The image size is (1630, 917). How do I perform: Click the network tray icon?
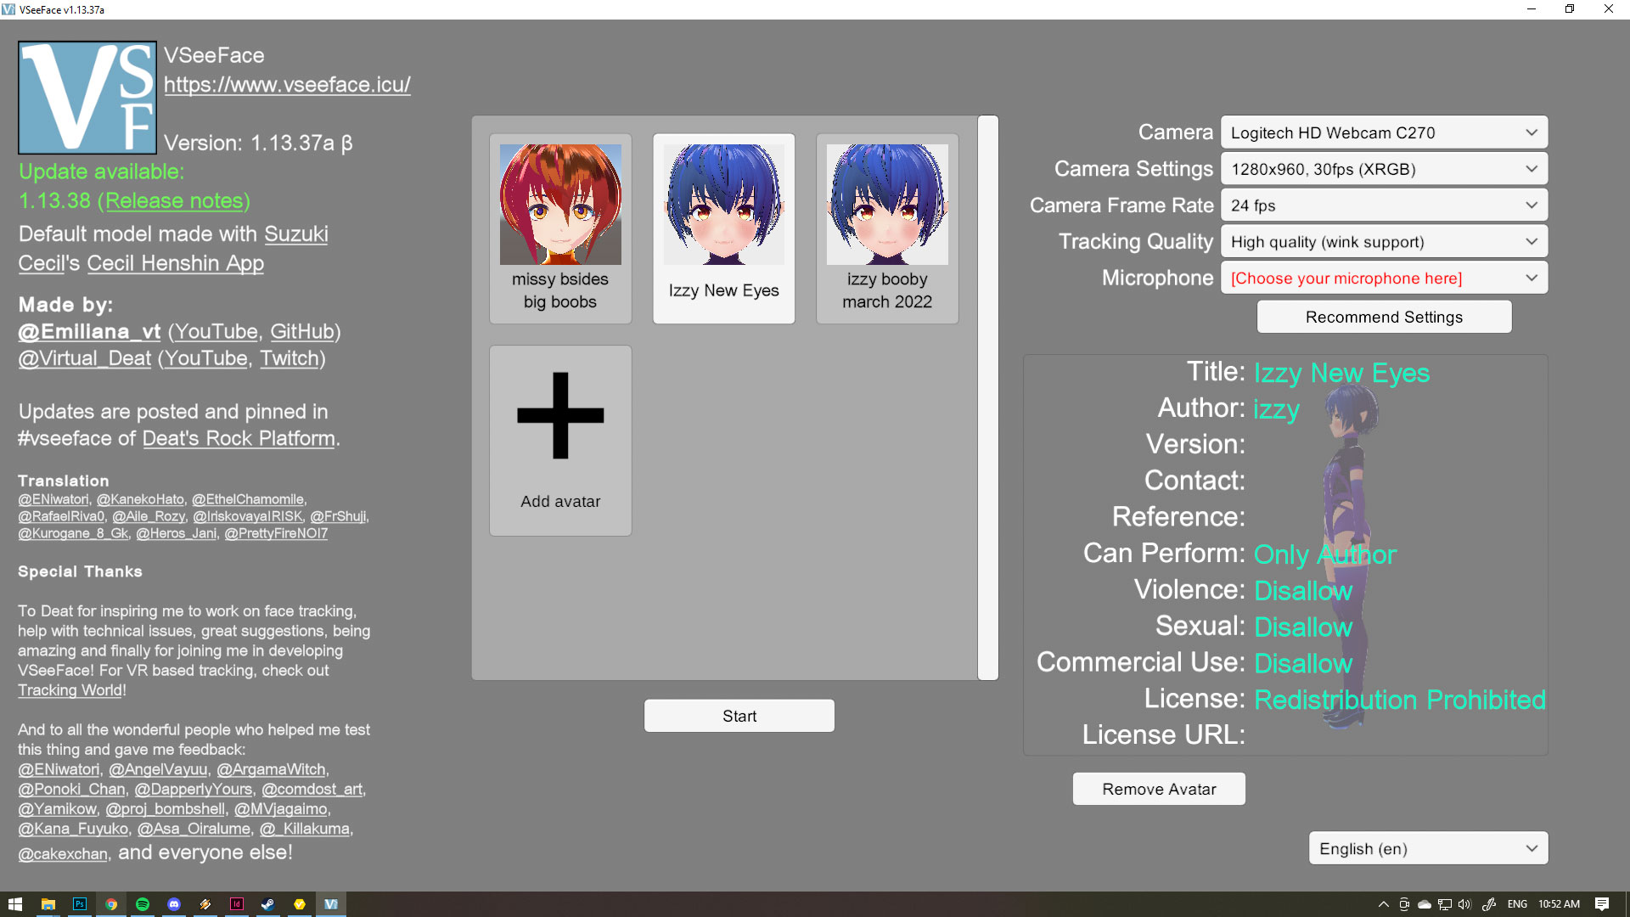1445,904
